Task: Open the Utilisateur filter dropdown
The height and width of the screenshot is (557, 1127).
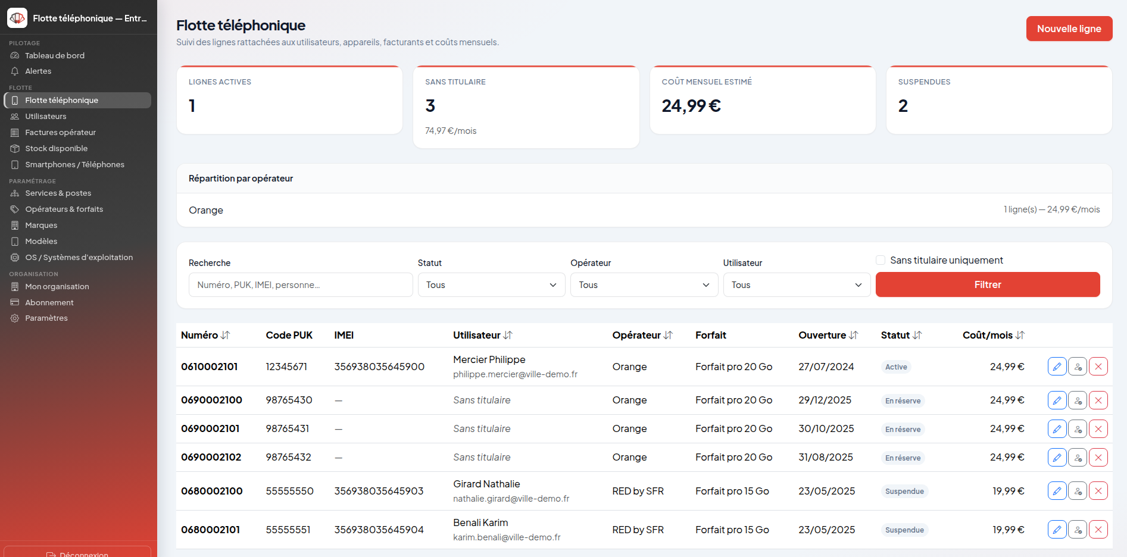Action: tap(797, 285)
